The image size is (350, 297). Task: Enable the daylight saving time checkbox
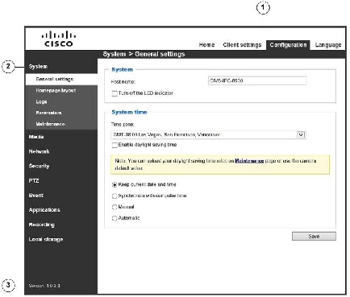click(x=115, y=145)
